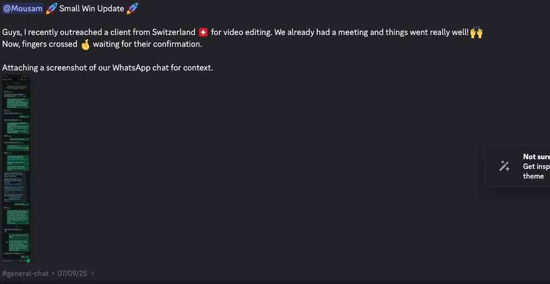This screenshot has height=284, width=550.
Task: Click the line starting with Attaching a screenshot
Action: [108, 68]
